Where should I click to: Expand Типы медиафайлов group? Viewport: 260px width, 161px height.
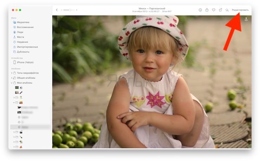[12, 73]
